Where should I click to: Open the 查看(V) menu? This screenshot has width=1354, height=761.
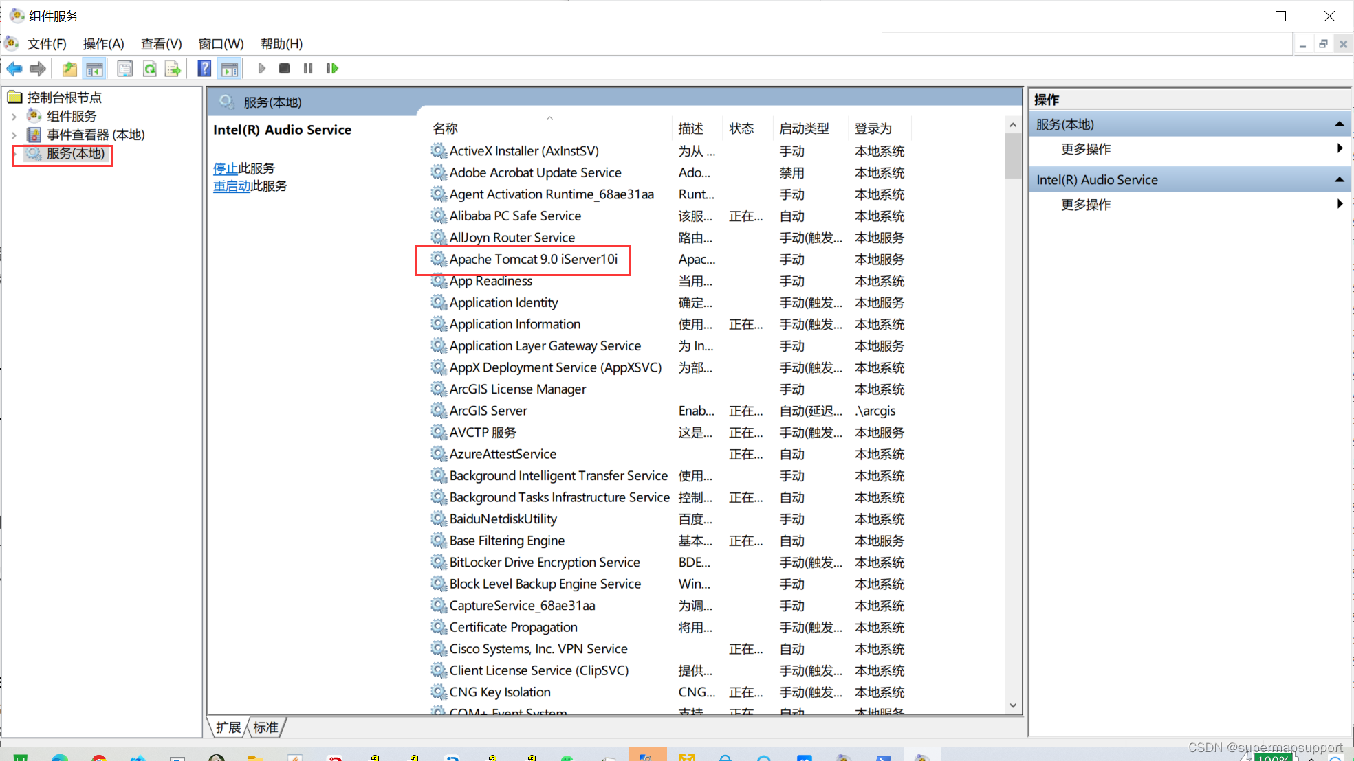pos(162,44)
